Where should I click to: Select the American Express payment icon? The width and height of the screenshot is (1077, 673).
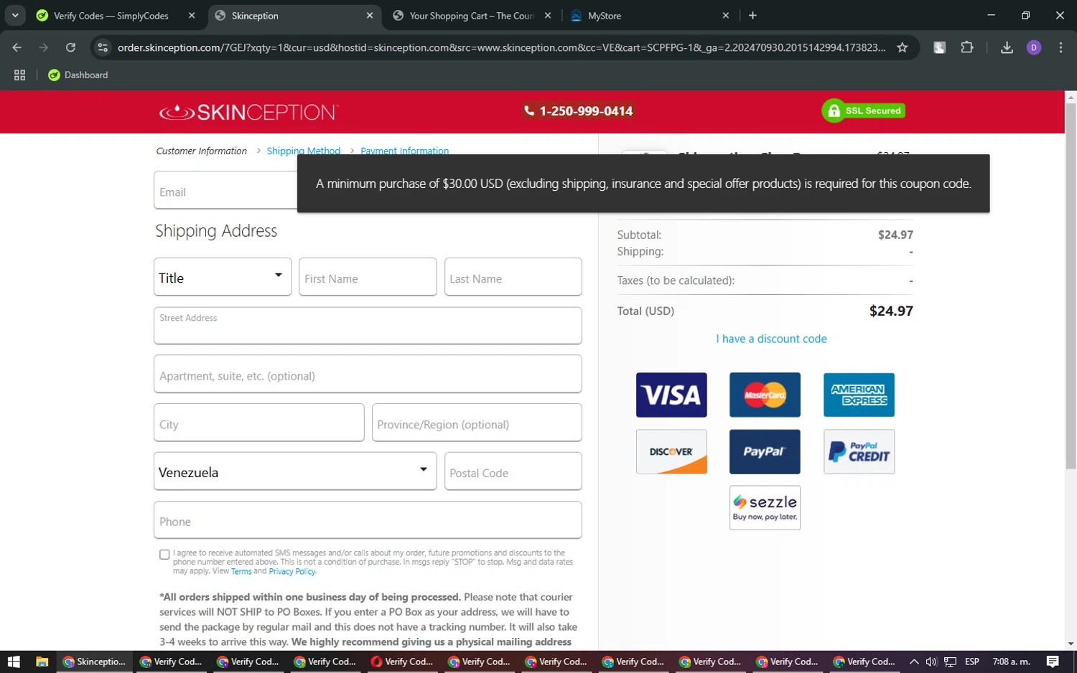pos(859,395)
